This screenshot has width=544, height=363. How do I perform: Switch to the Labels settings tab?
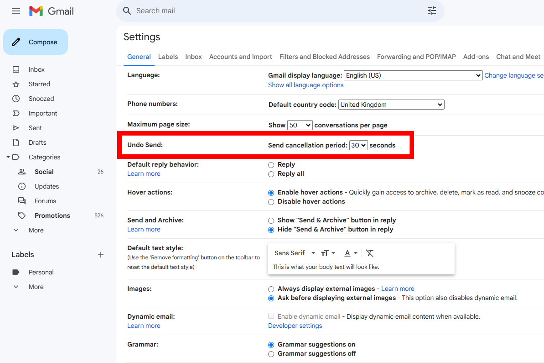[x=168, y=57]
